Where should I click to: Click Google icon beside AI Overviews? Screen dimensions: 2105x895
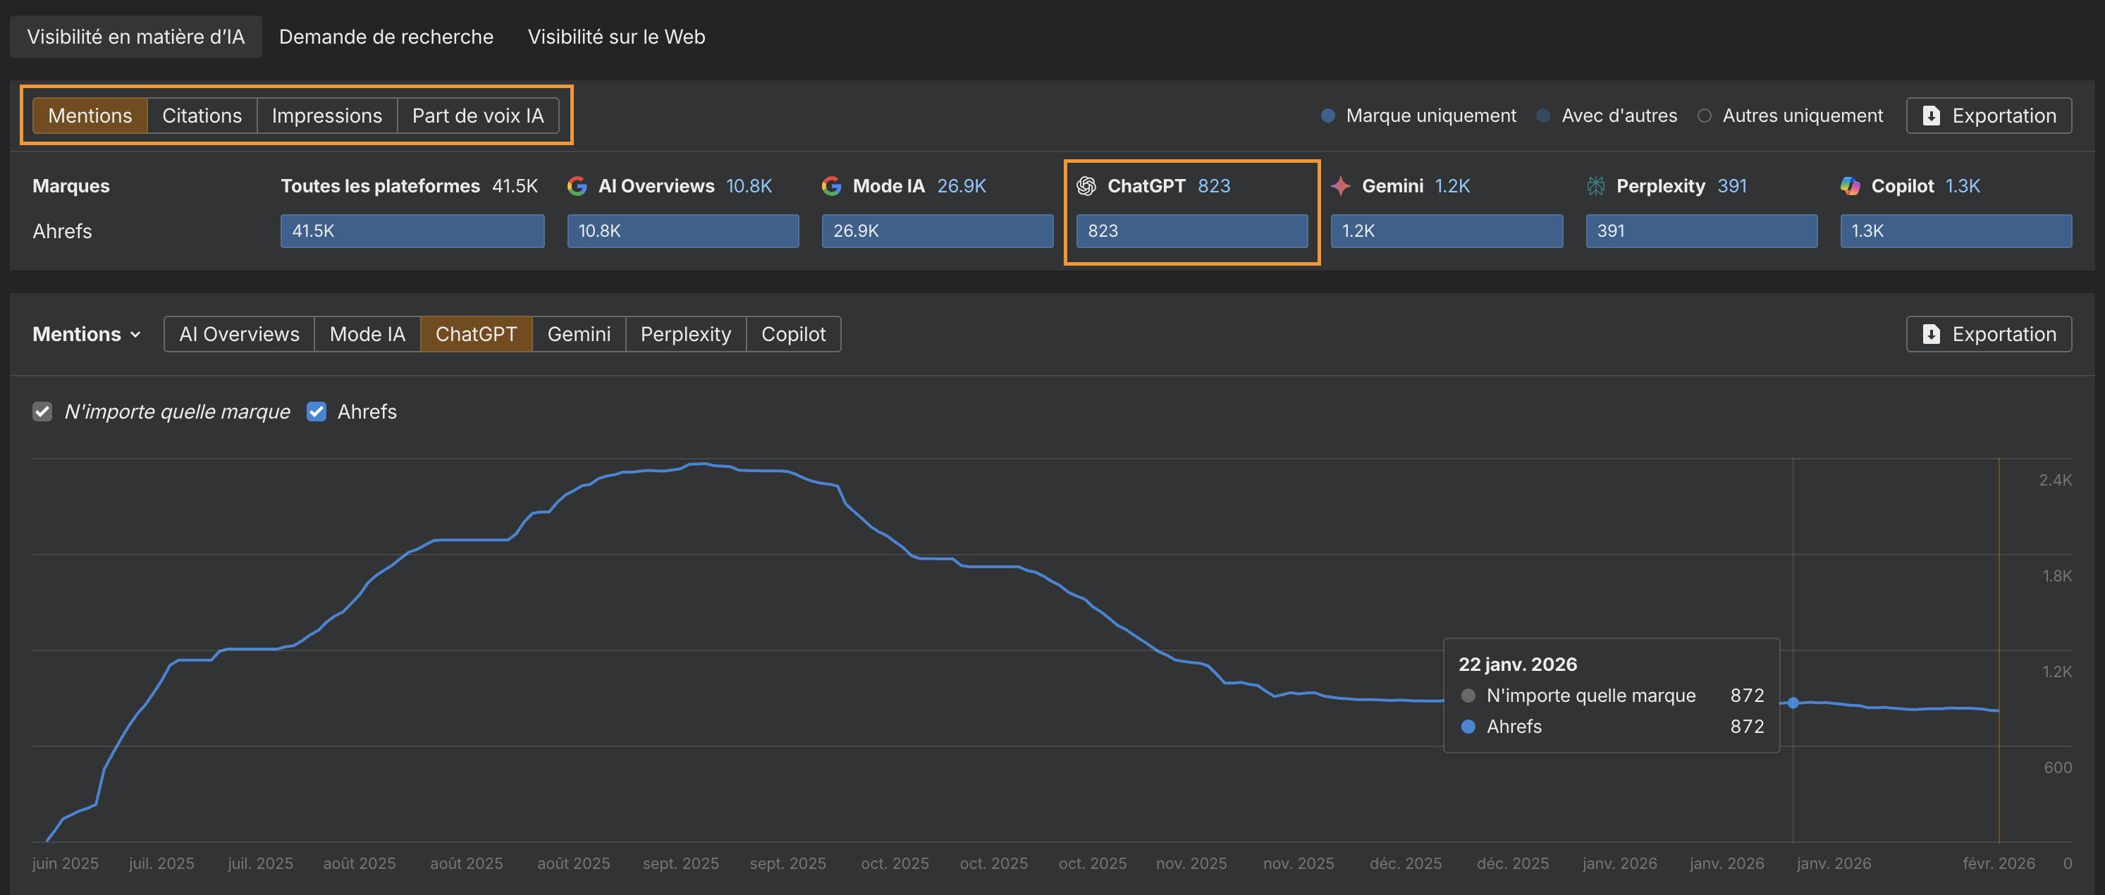(x=577, y=186)
